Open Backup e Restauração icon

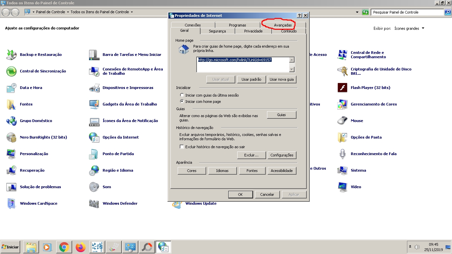click(12, 55)
